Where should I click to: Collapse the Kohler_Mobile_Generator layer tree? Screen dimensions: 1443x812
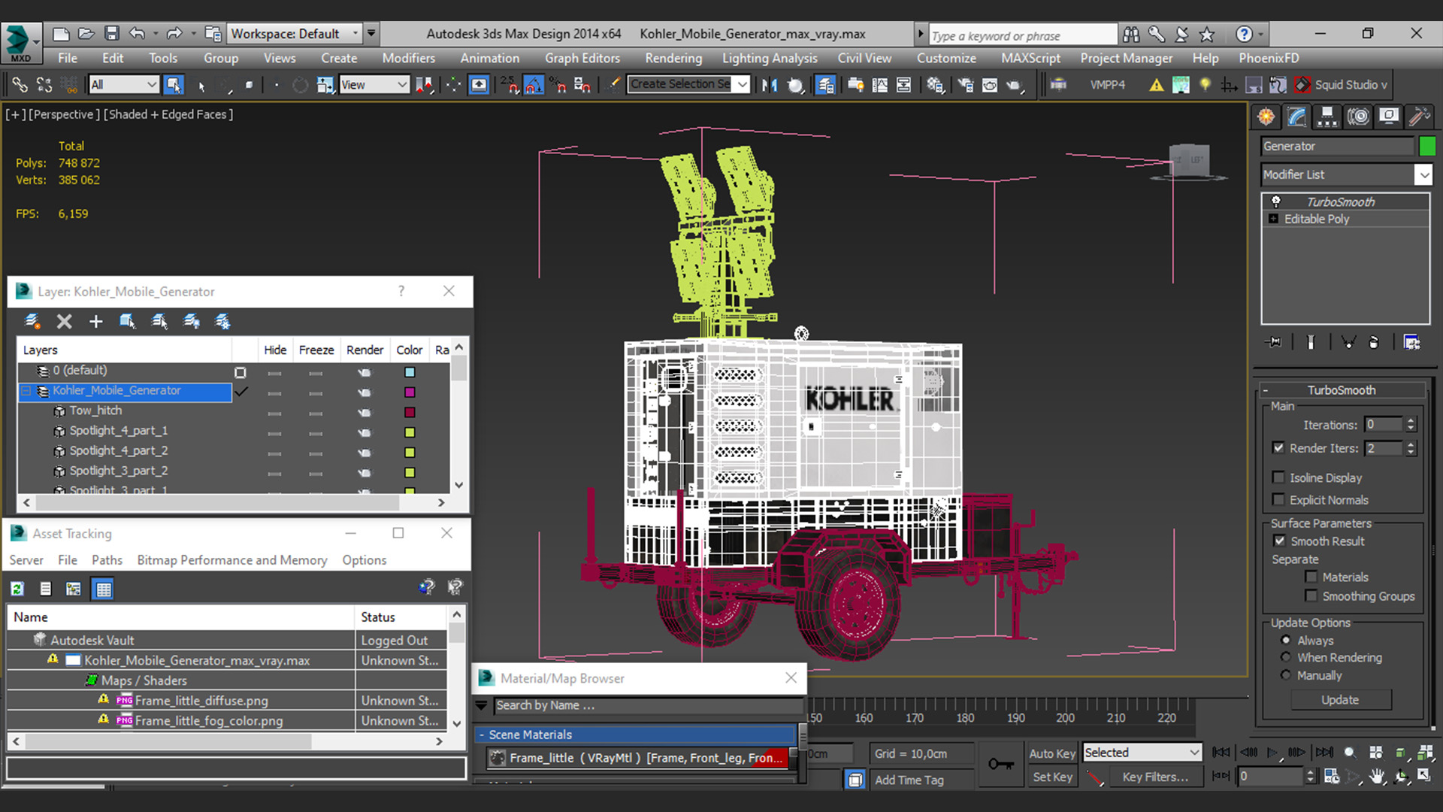tap(26, 391)
